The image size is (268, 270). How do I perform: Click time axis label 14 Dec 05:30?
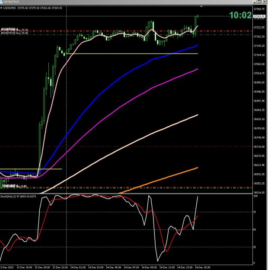point(114,267)
